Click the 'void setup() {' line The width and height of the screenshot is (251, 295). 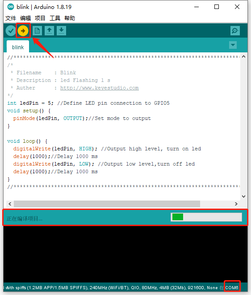[29, 111]
